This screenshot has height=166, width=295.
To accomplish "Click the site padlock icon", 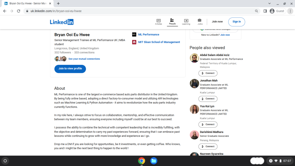I will (x=27, y=11).
